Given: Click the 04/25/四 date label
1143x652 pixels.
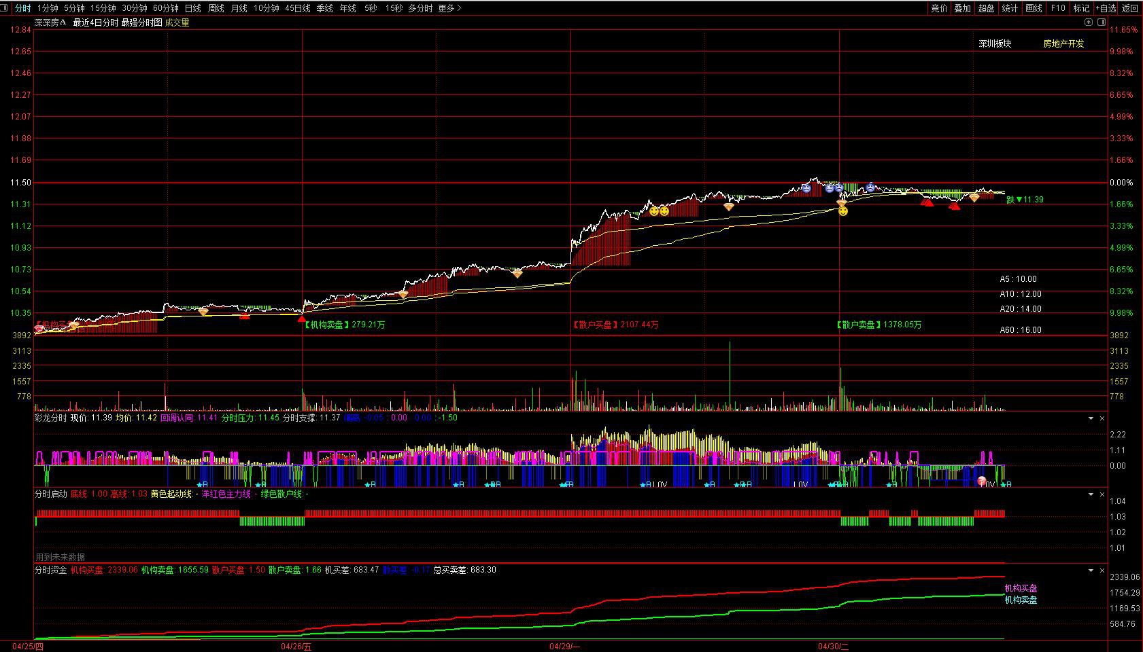Looking at the screenshot, I should coord(27,647).
